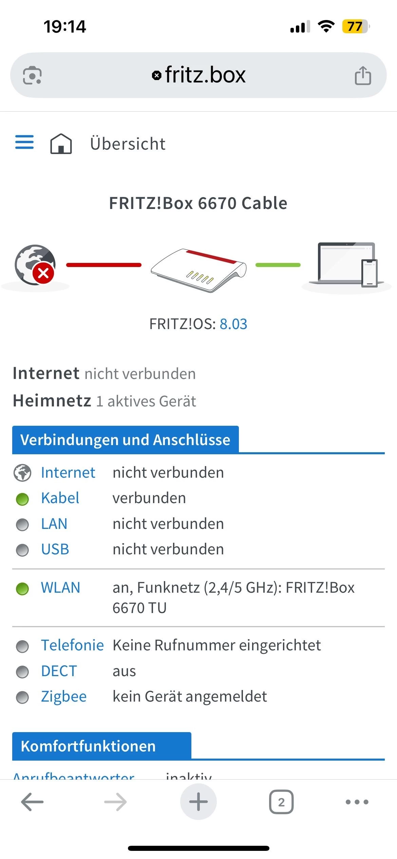Tap the home icon next to Übersicht
This screenshot has height=859, width=397.
point(61,144)
